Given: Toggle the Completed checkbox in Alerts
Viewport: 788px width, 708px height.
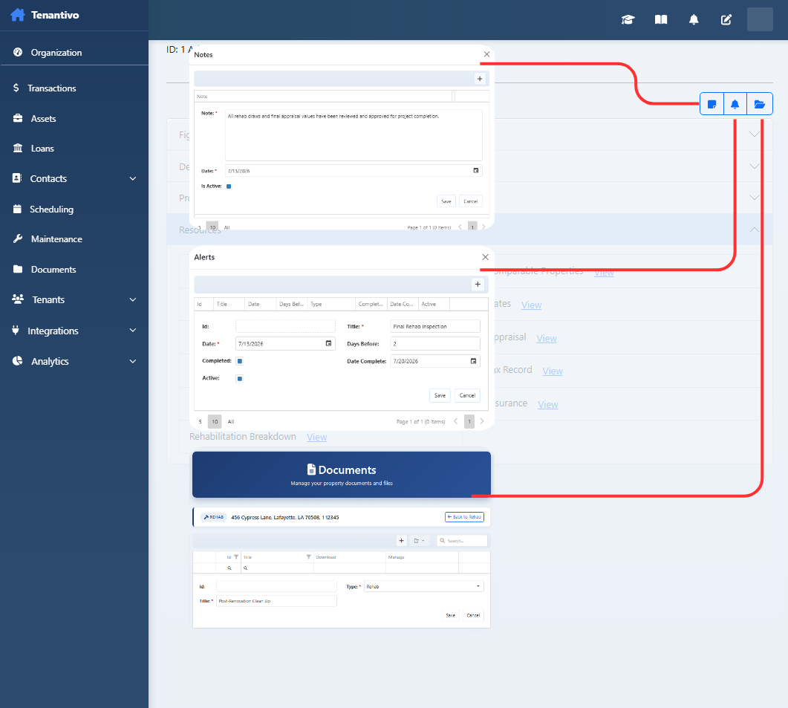Looking at the screenshot, I should [240, 361].
